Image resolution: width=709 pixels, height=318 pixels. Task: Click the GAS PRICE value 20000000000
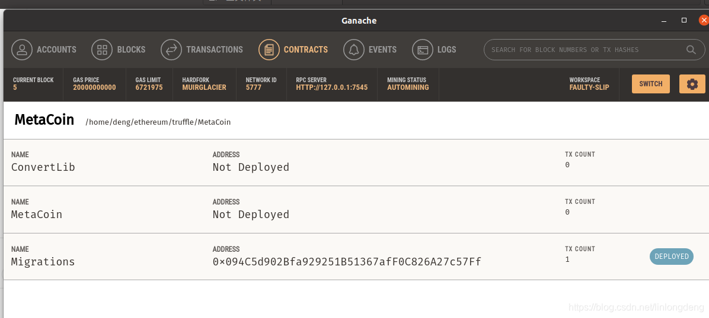pyautogui.click(x=94, y=87)
